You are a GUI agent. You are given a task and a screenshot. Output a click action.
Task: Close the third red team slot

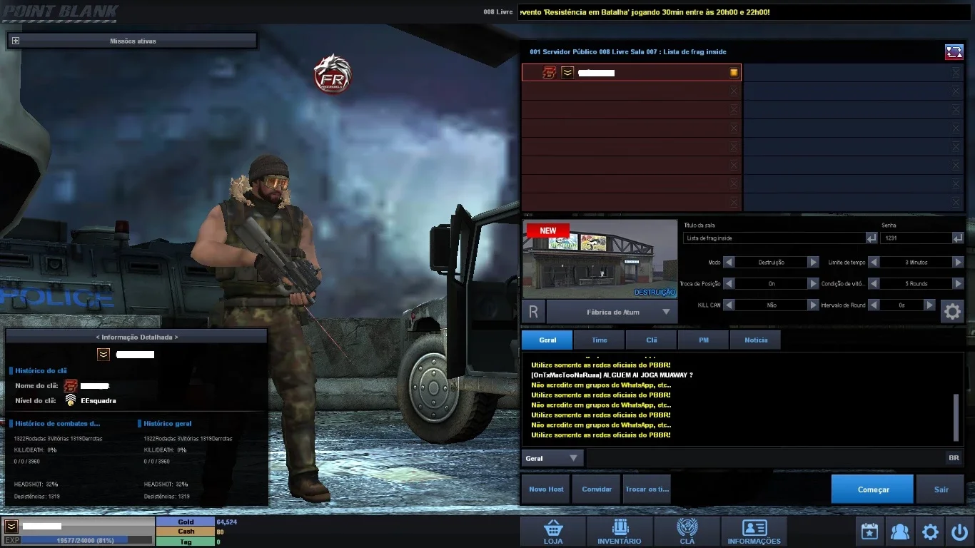tap(734, 110)
